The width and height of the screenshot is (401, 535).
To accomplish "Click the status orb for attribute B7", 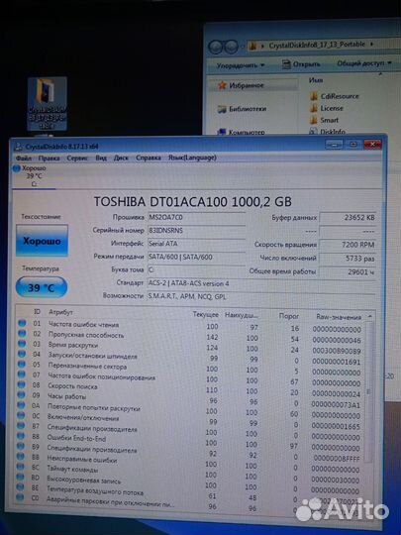I will point(21,426).
